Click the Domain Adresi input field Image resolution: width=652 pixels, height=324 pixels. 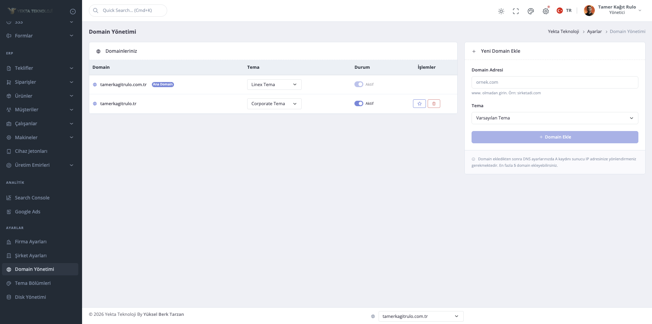coord(555,82)
